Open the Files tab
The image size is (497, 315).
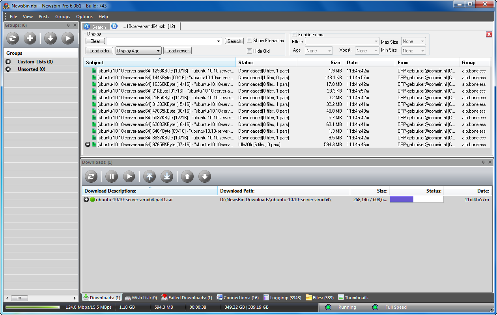[x=319, y=298]
